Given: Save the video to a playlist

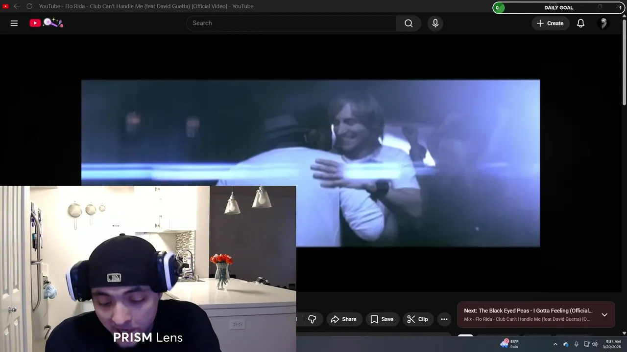Looking at the screenshot, I should tap(382, 319).
